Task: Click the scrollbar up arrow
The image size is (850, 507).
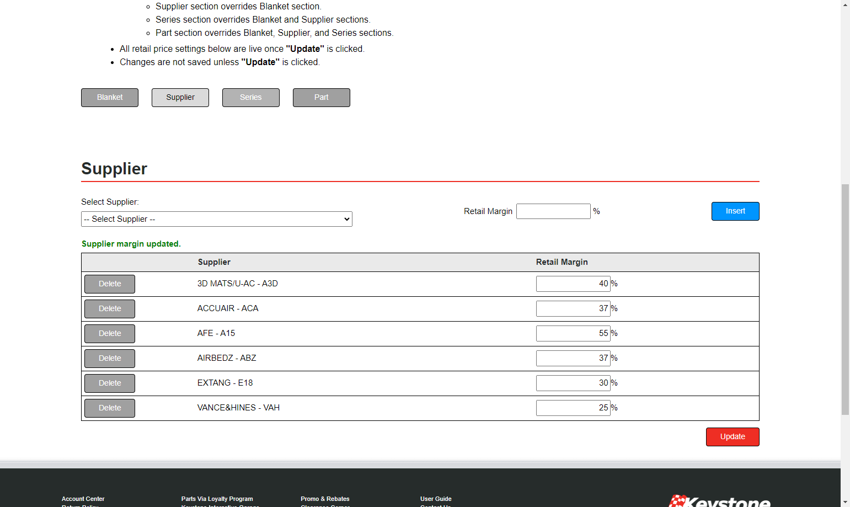Action: point(845,4)
